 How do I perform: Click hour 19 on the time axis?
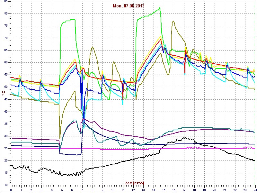click(x=204, y=190)
